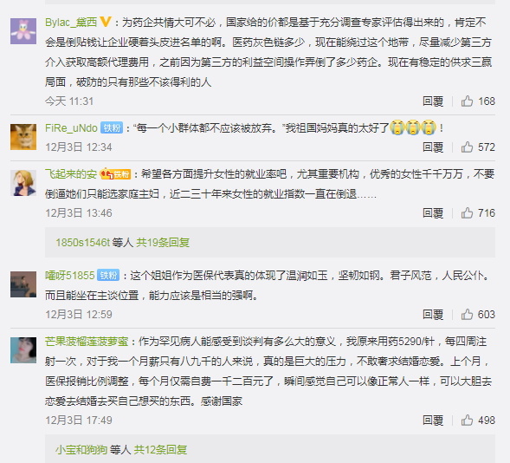Like the comment by 嚯呀51855
Image resolution: width=510 pixels, height=463 pixels.
467,314
